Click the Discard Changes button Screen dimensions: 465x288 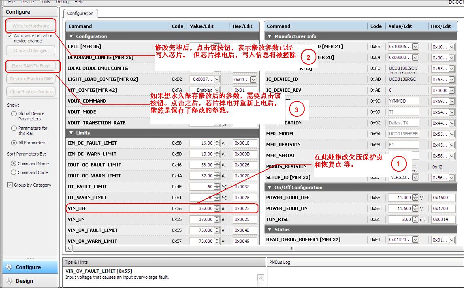point(30,50)
